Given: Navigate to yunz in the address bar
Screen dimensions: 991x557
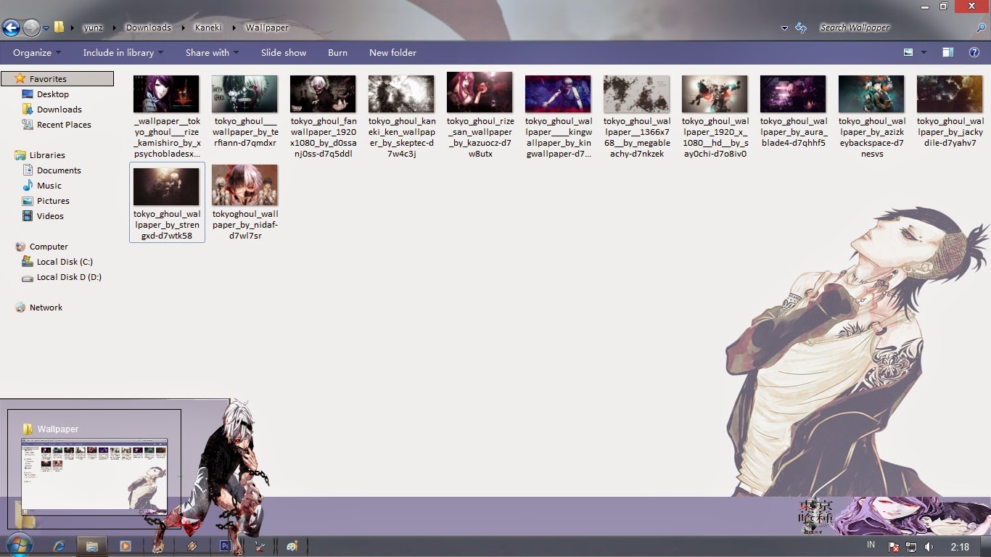Looking at the screenshot, I should [93, 28].
